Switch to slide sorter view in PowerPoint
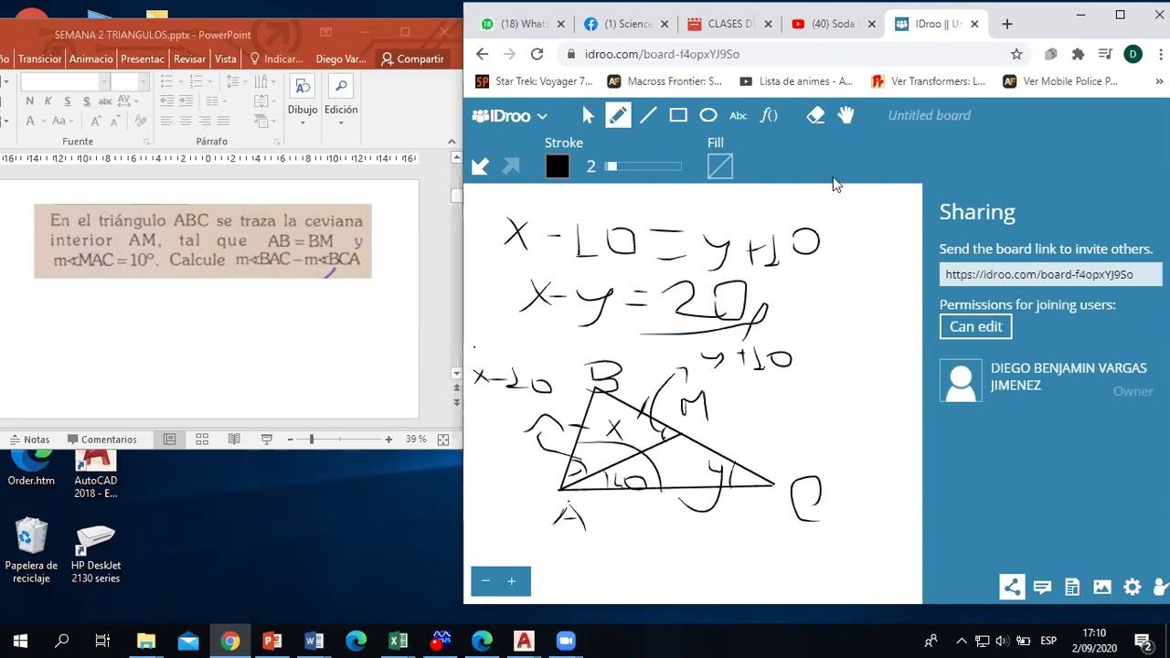This screenshot has height=658, width=1170. (x=202, y=440)
